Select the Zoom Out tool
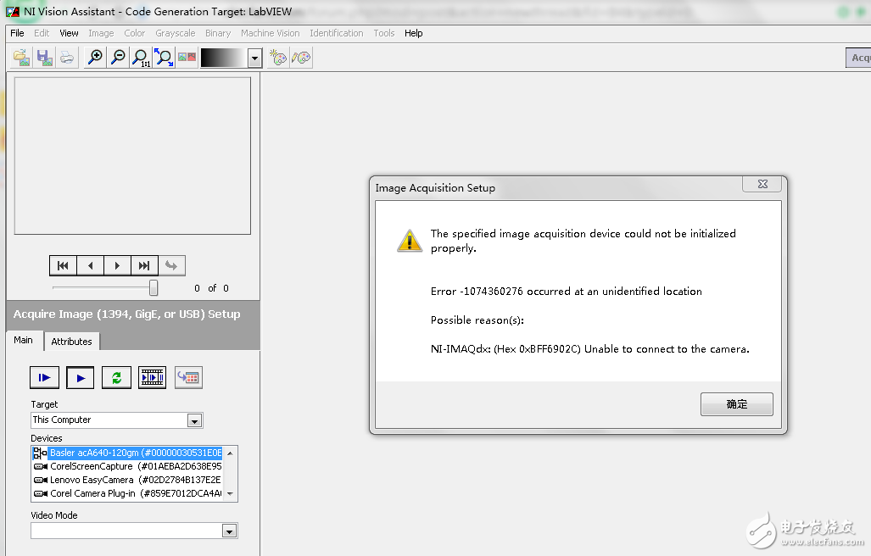Viewport: 871px width, 556px height. pyautogui.click(x=118, y=57)
